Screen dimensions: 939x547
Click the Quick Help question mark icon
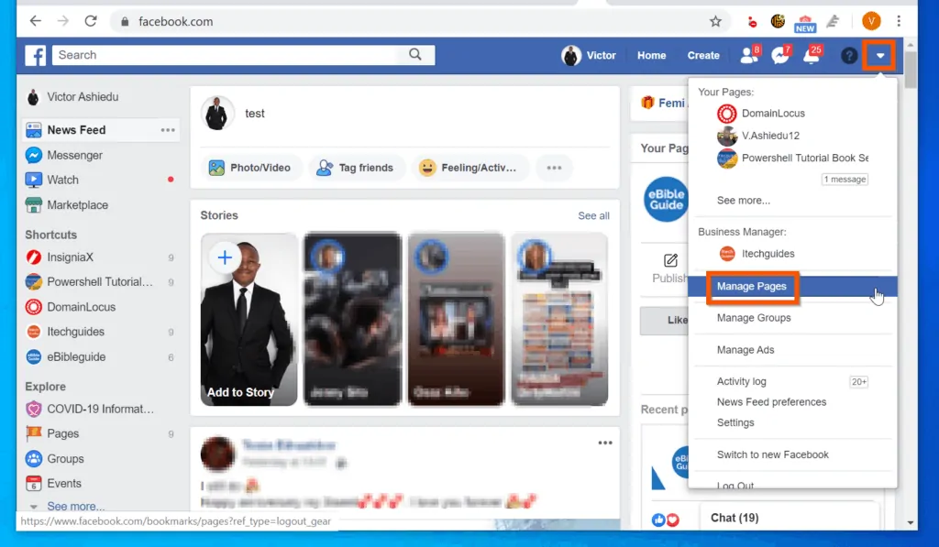848,55
